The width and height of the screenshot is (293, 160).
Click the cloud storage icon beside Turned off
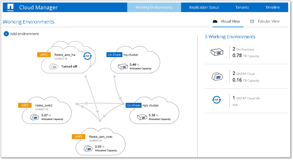point(54,66)
